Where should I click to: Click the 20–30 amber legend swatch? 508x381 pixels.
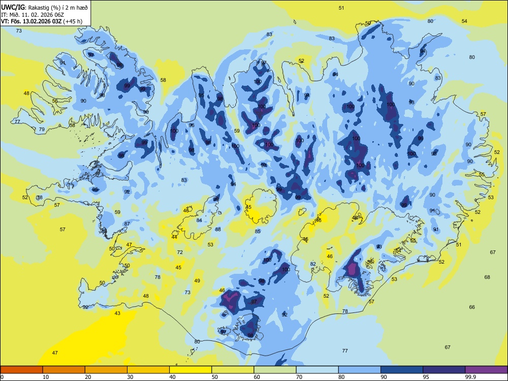tap(106, 370)
